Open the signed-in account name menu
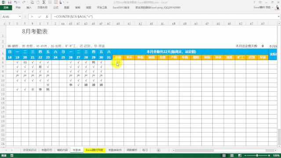This screenshot has width=281, height=158. tap(263, 7)
